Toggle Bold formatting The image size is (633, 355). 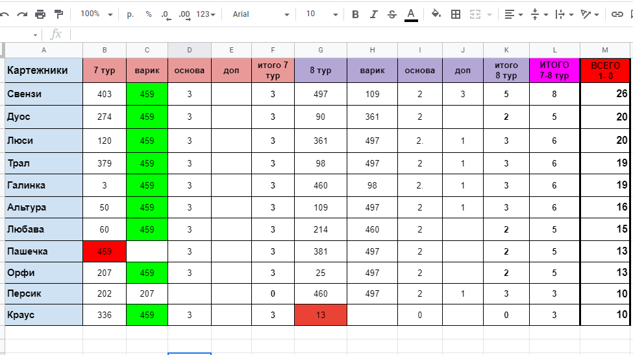(355, 14)
